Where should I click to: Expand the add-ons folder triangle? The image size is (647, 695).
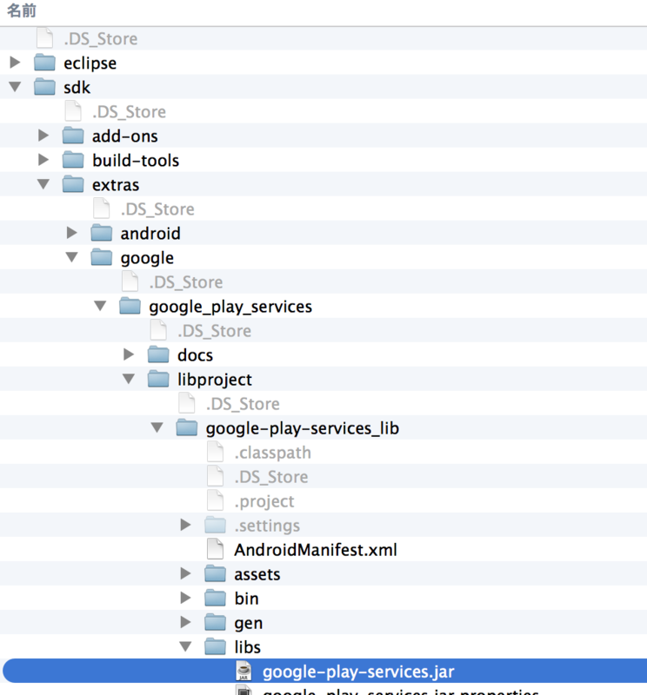43,136
